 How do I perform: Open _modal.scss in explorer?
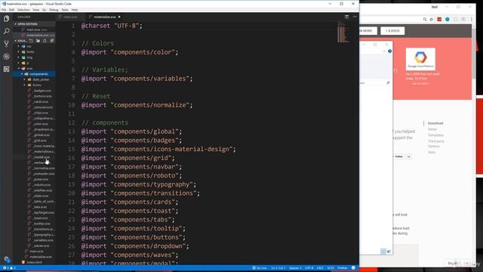(x=42, y=157)
